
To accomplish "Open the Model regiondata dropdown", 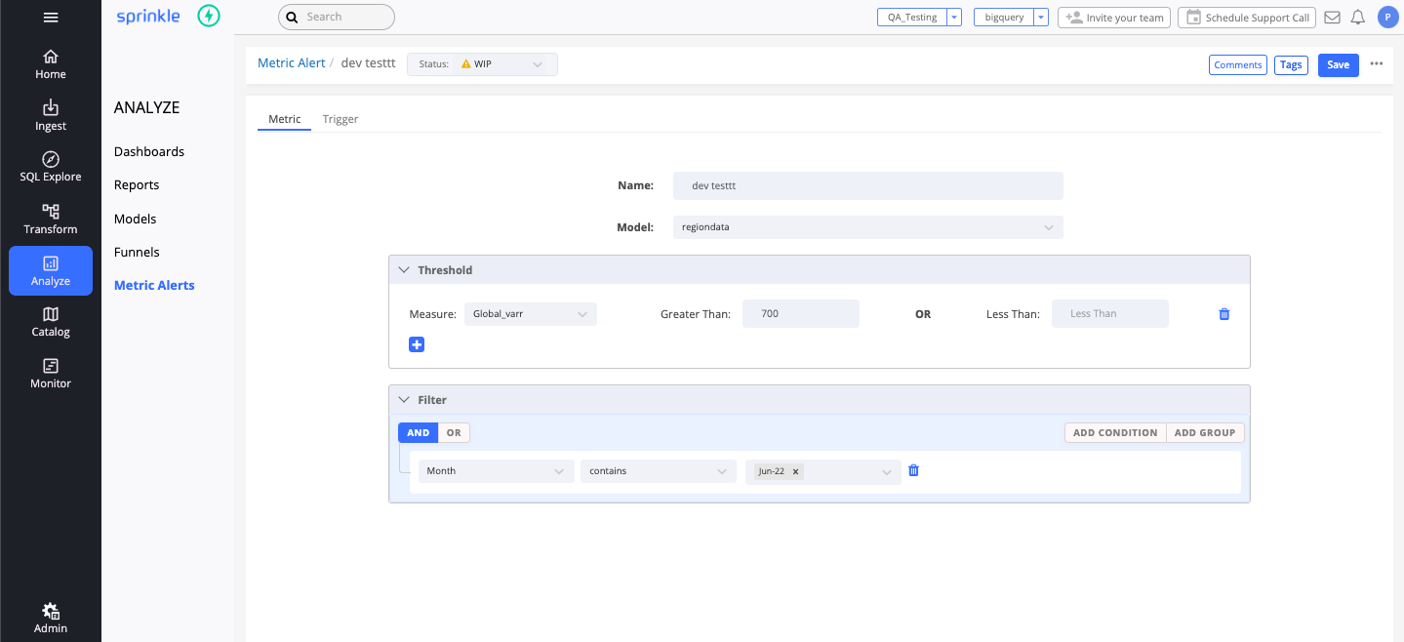I will (x=868, y=227).
